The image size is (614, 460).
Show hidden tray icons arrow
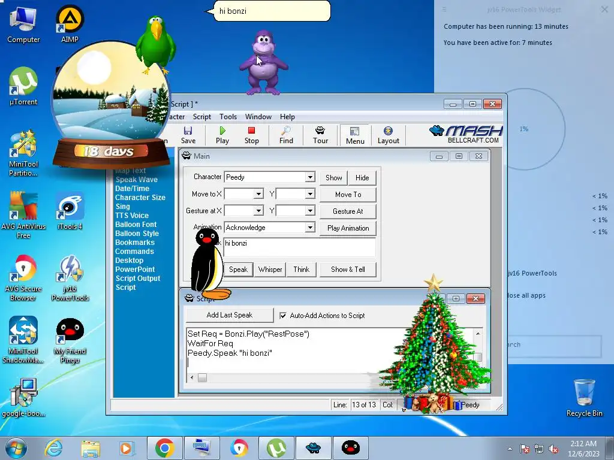click(x=510, y=449)
